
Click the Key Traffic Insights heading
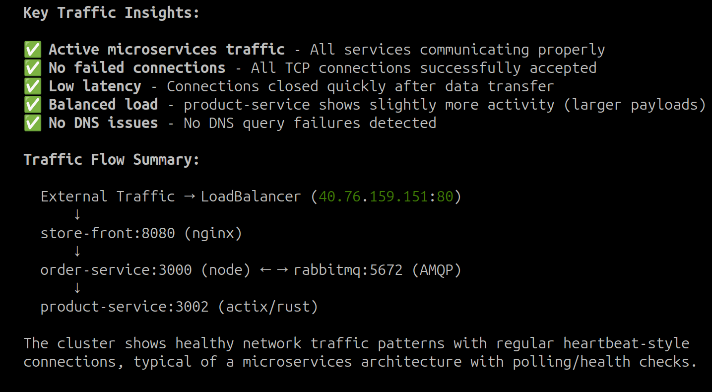click(111, 13)
